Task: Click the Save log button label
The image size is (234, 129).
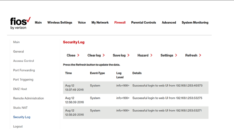Action: (x=119, y=55)
